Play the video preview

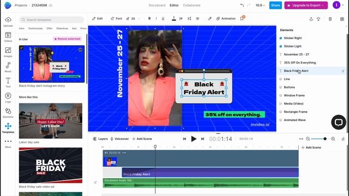(194, 139)
